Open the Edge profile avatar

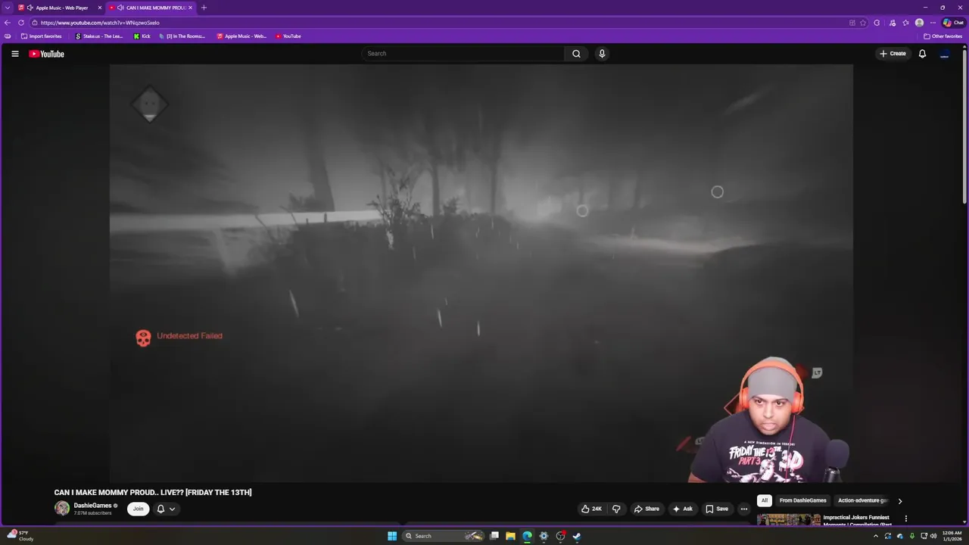point(919,23)
